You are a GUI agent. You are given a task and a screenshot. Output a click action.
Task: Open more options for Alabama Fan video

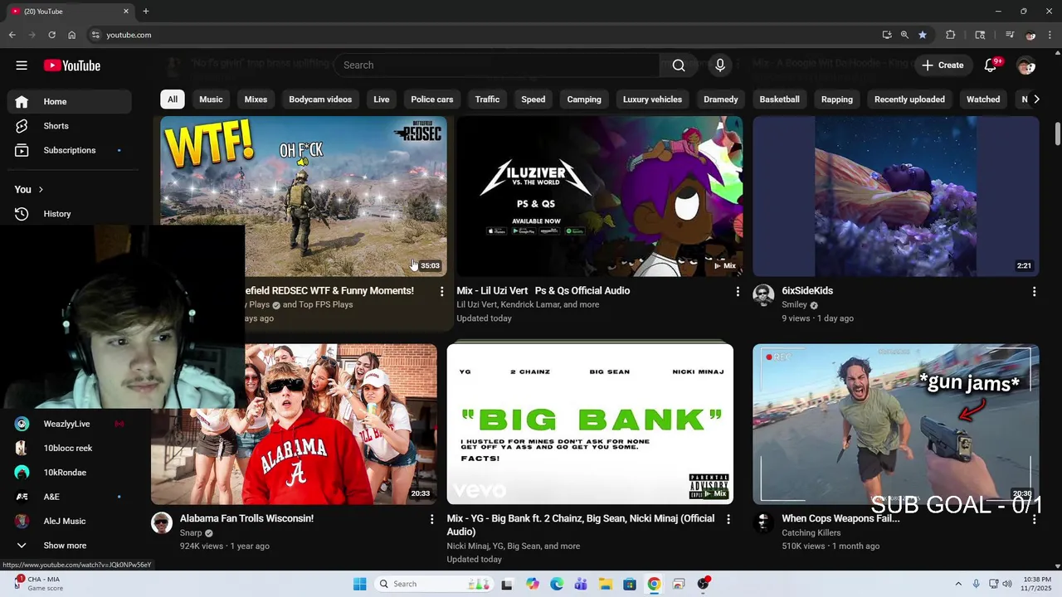point(431,519)
